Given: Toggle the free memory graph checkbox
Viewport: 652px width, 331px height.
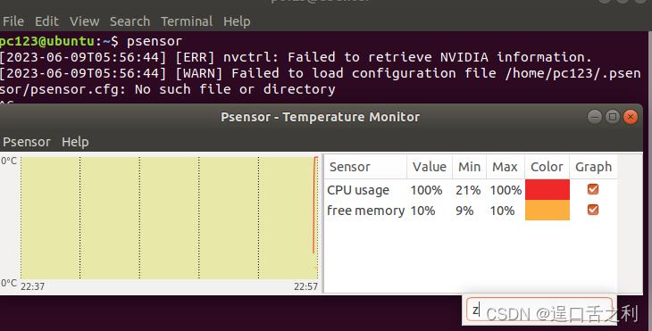Looking at the screenshot, I should 592,210.
